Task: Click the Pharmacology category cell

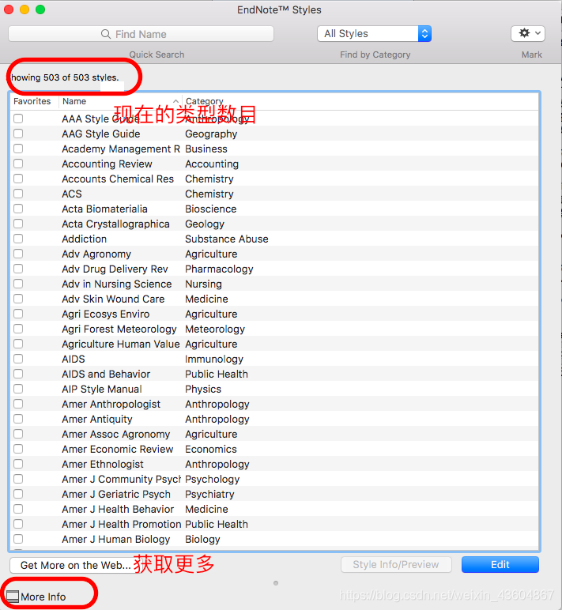Action: 219,269
